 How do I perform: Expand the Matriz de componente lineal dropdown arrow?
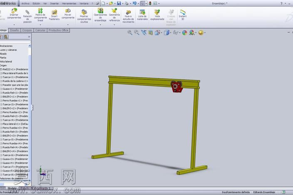pyautogui.click(x=40, y=25)
